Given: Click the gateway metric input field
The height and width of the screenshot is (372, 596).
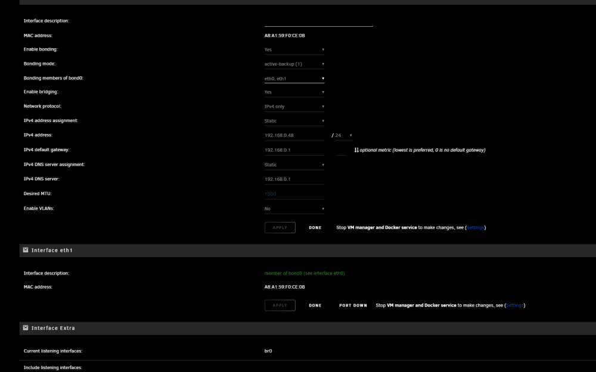Looking at the screenshot, I should tap(342, 151).
